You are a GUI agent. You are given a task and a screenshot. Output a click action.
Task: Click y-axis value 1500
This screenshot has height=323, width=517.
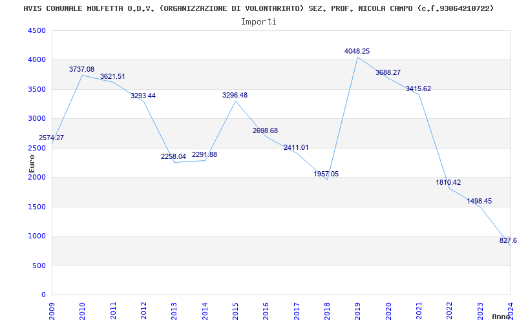point(37,207)
